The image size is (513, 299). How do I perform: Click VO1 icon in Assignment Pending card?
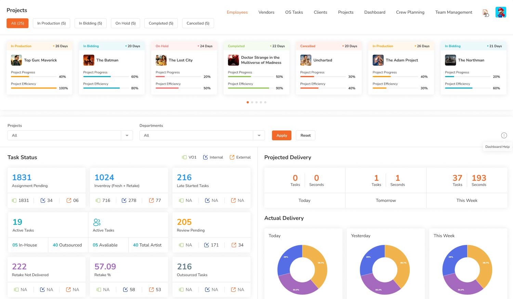(14, 200)
